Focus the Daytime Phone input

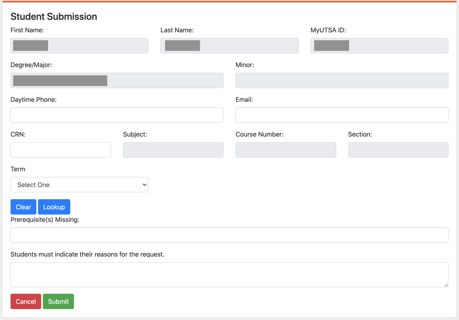117,115
